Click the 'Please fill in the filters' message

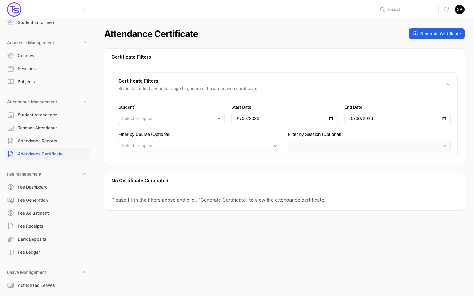point(218,200)
